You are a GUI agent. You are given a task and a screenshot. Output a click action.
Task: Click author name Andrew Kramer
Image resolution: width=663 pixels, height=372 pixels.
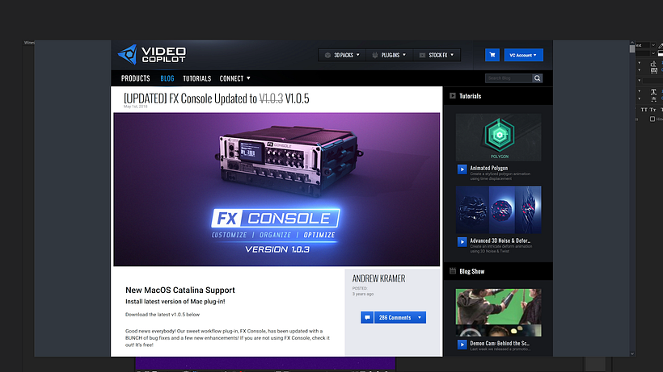[379, 278]
